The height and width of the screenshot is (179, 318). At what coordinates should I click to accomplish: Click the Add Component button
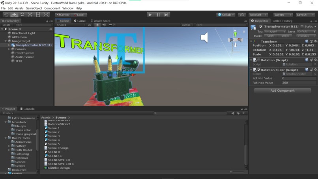coord(282,90)
